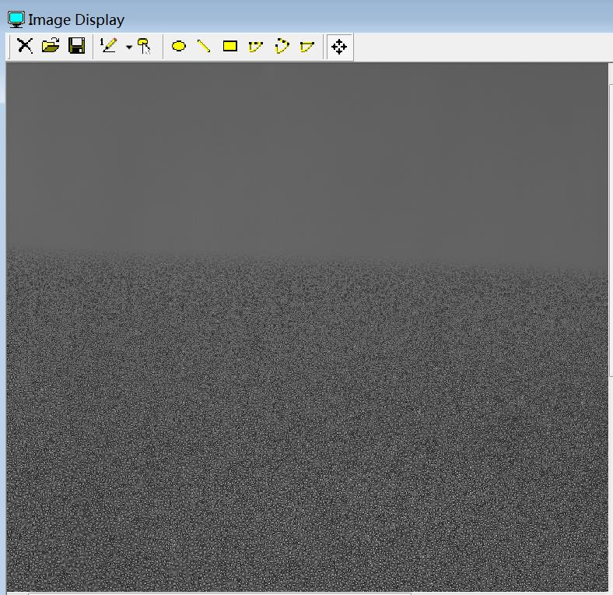Expand the dropdown arrow beside pencil tool
Screen dimensions: 613x595
128,48
